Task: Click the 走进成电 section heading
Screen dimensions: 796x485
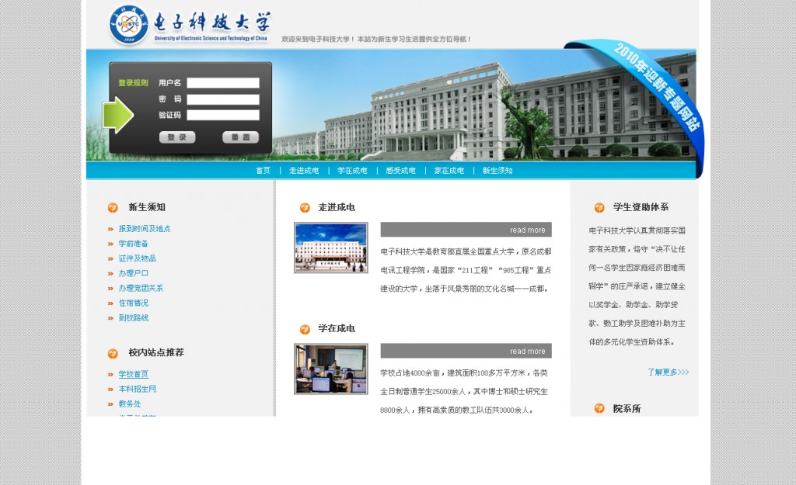Action: 337,207
